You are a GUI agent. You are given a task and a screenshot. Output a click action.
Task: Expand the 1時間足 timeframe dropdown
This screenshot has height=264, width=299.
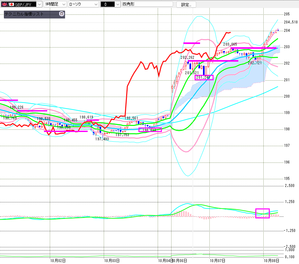point(63,4)
